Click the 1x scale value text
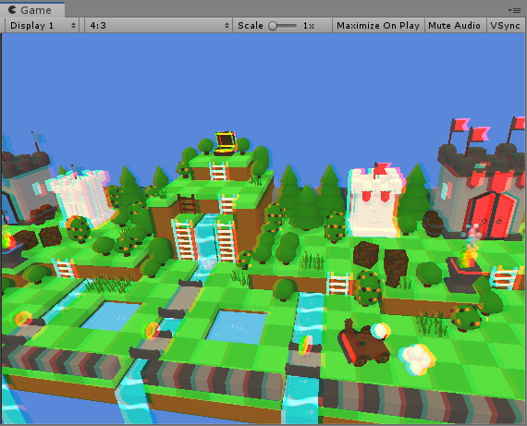The image size is (527, 426). (309, 26)
